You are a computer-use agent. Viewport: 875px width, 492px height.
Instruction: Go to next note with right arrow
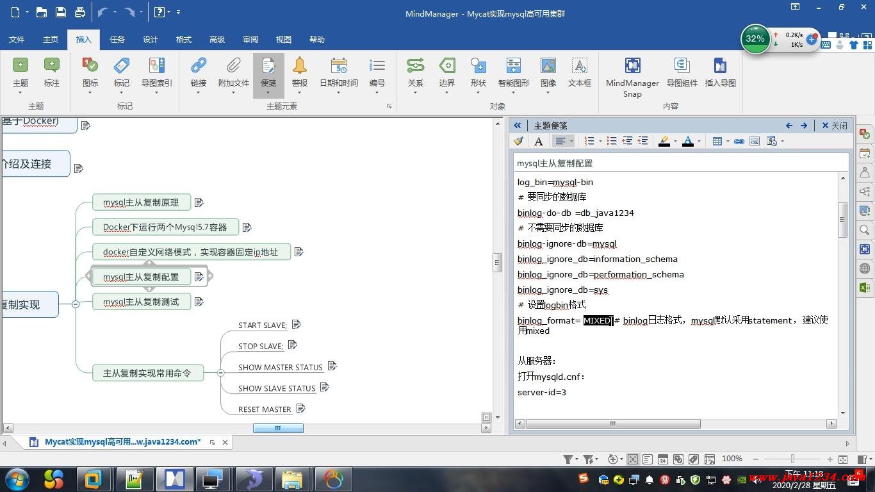point(804,126)
